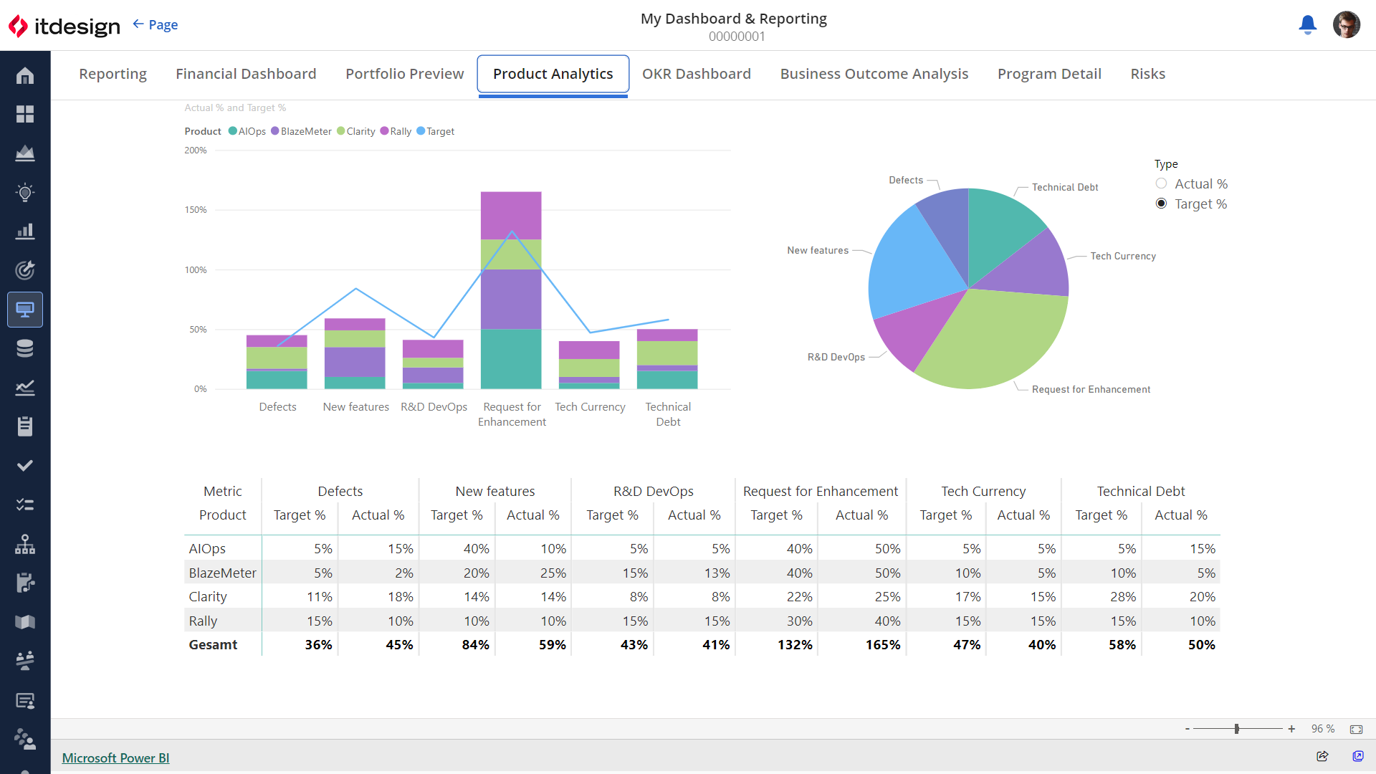1376x774 pixels.
Task: Click the line trend sidebar icon
Action: tap(25, 388)
